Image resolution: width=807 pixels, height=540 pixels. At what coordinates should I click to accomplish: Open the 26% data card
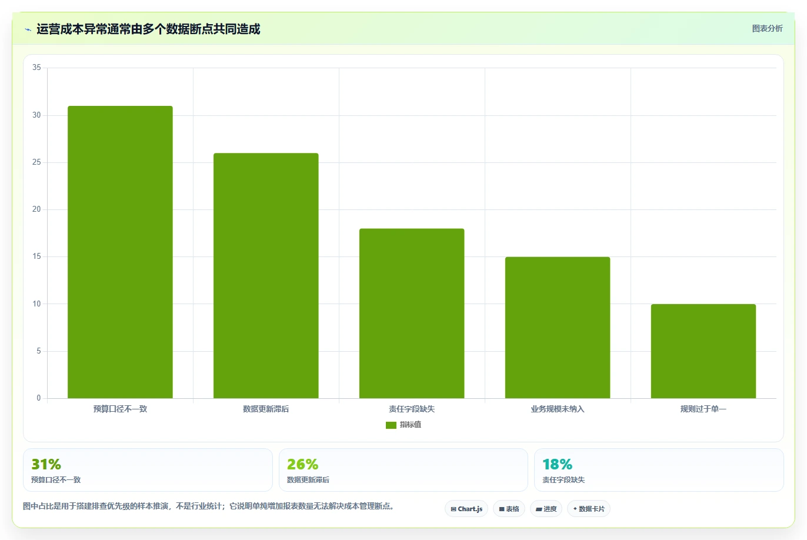point(403,470)
